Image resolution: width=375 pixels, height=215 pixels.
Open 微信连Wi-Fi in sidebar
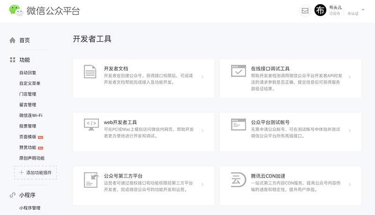[x=30, y=115]
